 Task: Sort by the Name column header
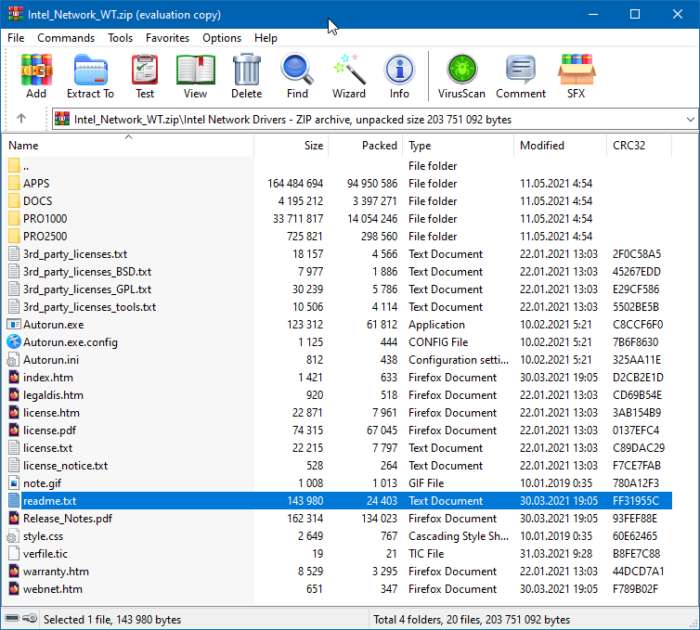point(128,146)
